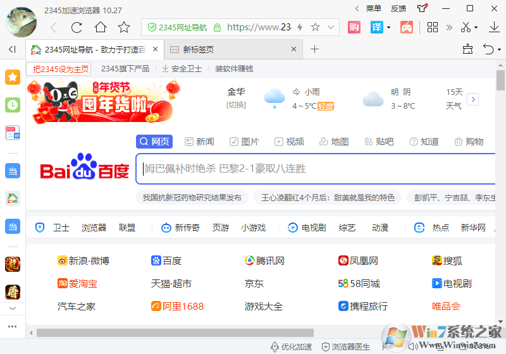The height and width of the screenshot is (354, 506).
Task: Open the 电视剧 category with play icon
Action: click(307, 228)
